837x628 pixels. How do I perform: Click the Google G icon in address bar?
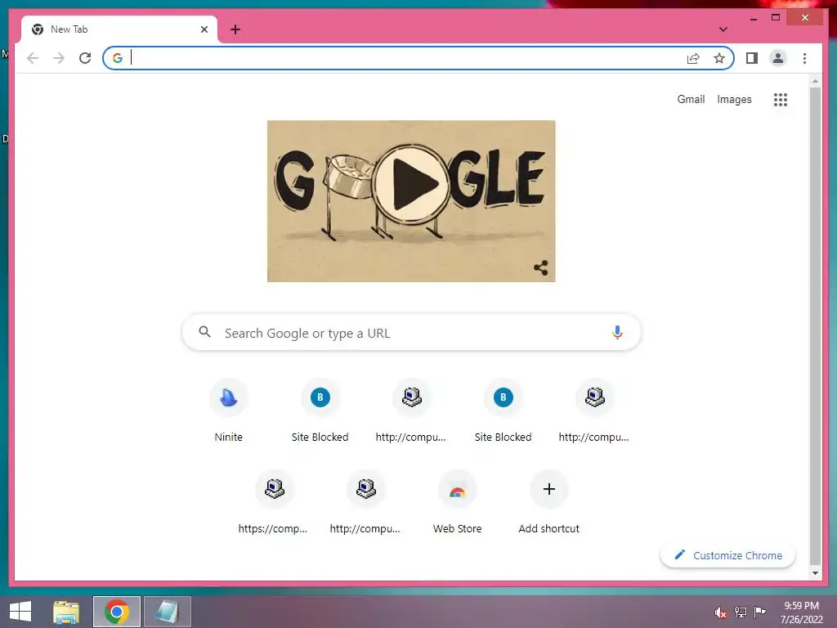coord(118,58)
